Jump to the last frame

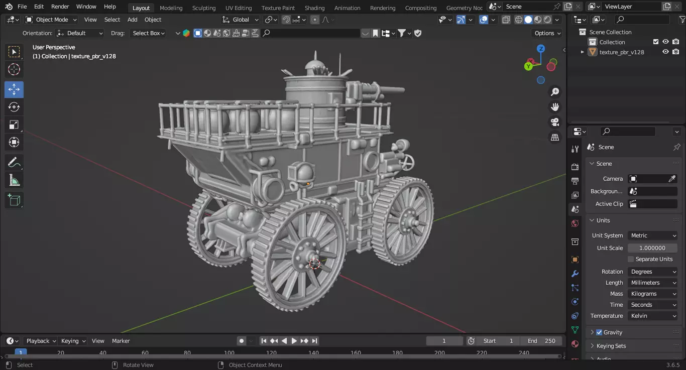coord(314,341)
